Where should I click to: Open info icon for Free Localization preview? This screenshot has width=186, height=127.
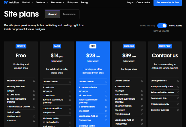click(34, 107)
